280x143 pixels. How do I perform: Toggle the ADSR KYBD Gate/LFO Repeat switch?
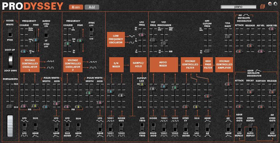pos(239,127)
